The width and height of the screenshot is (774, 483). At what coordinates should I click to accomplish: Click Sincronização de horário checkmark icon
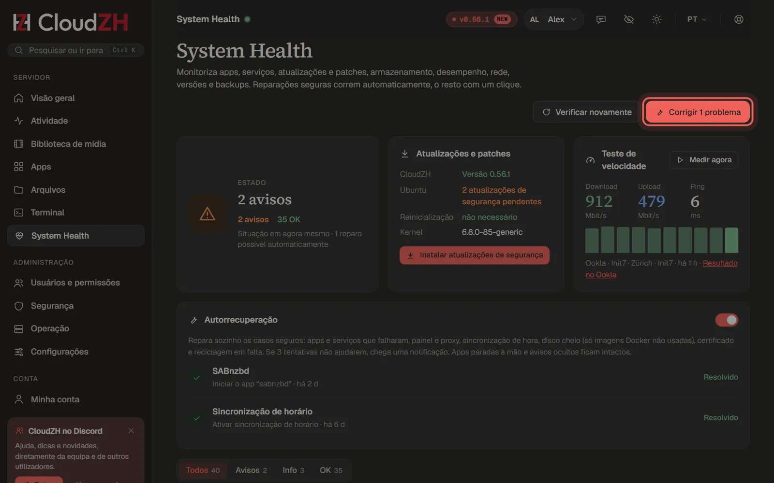pyautogui.click(x=197, y=418)
